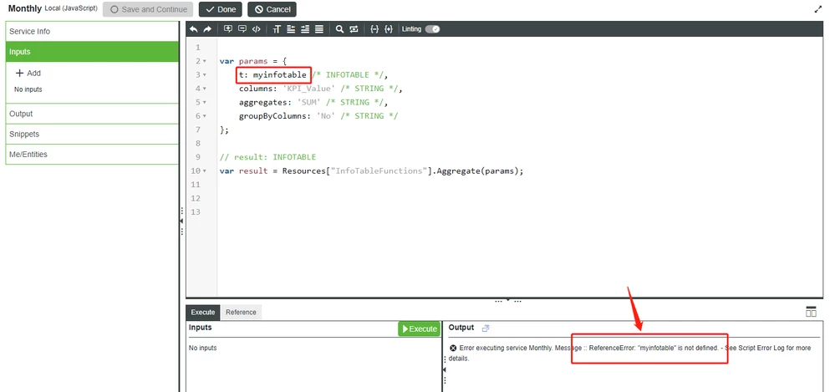This screenshot has height=392, width=835.
Task: Pop out the Output panel icon
Action: click(485, 328)
